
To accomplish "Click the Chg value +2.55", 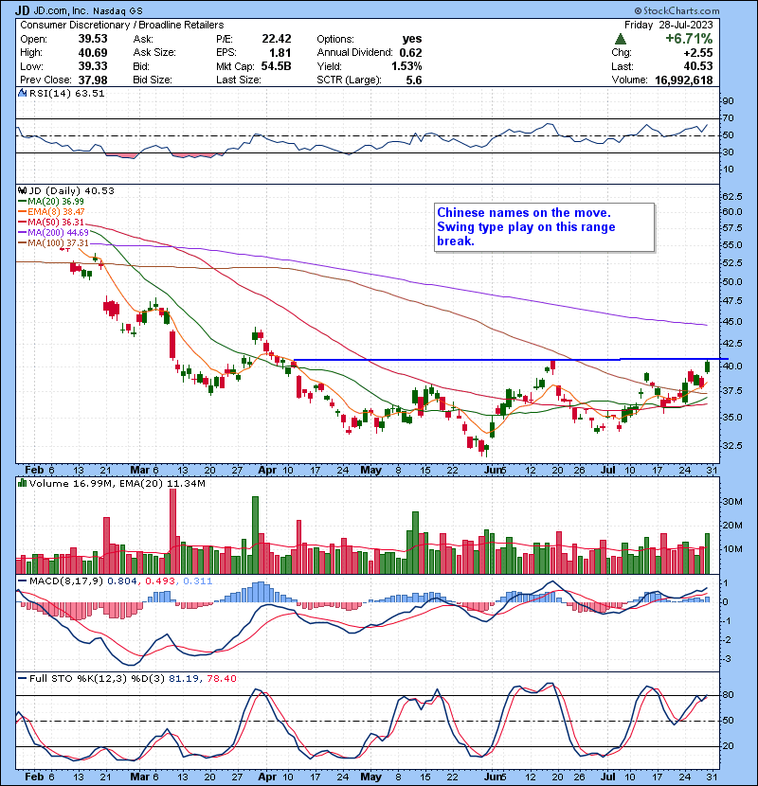I will point(697,52).
